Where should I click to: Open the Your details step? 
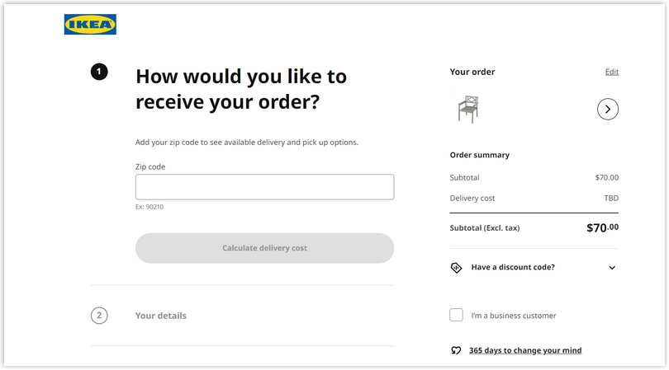pyautogui.click(x=161, y=316)
